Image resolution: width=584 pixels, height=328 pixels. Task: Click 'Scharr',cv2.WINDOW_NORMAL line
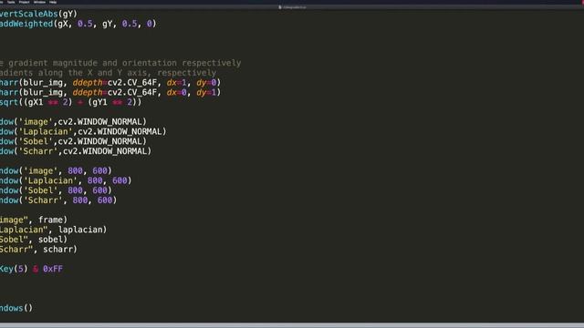pos(76,151)
